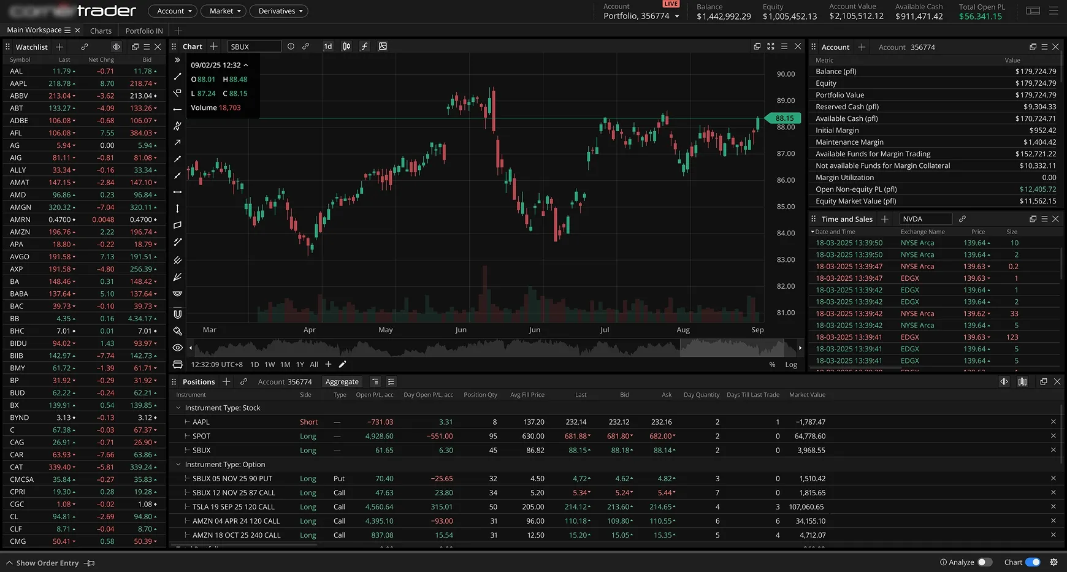
Task: Click the chart info icon next to SBUX
Action: [291, 46]
